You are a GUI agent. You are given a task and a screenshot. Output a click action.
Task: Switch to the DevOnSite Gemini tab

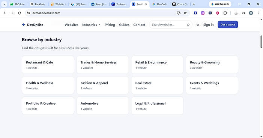(x=160, y=4)
